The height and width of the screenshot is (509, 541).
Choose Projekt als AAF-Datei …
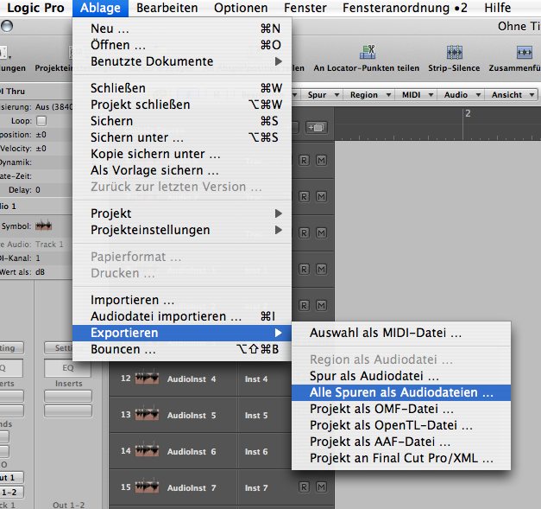point(401,442)
